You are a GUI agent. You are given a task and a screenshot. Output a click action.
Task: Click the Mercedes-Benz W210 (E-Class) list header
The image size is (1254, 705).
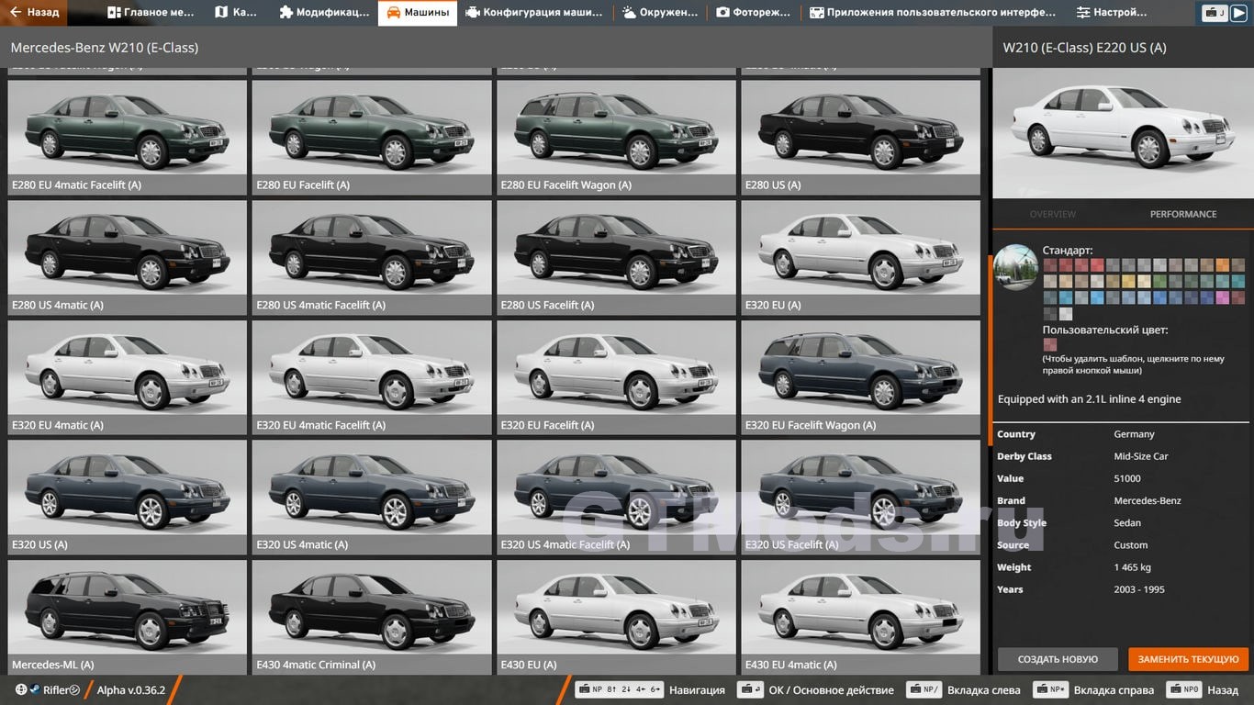104,48
